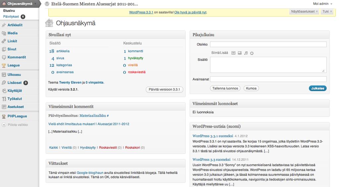Select the Etusivu submenu item
This screenshot has width=339, height=187.
[9, 11]
